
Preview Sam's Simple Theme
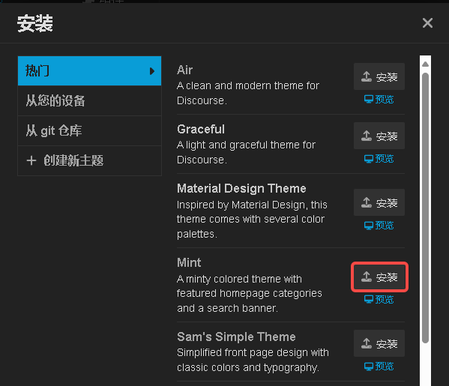(379, 367)
